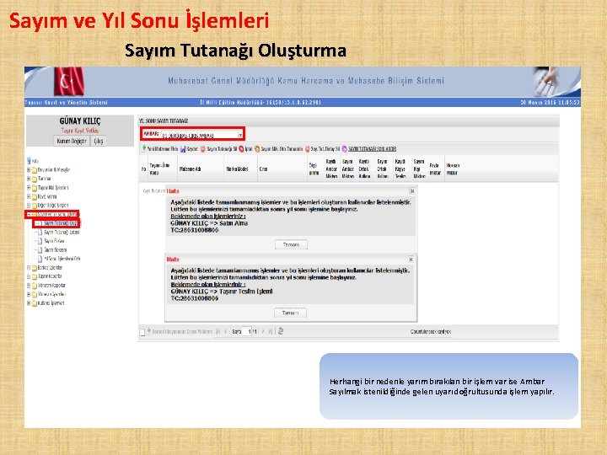Expand the Kayıt Arama tree folder
This screenshot has width=607, height=455.
[29, 196]
